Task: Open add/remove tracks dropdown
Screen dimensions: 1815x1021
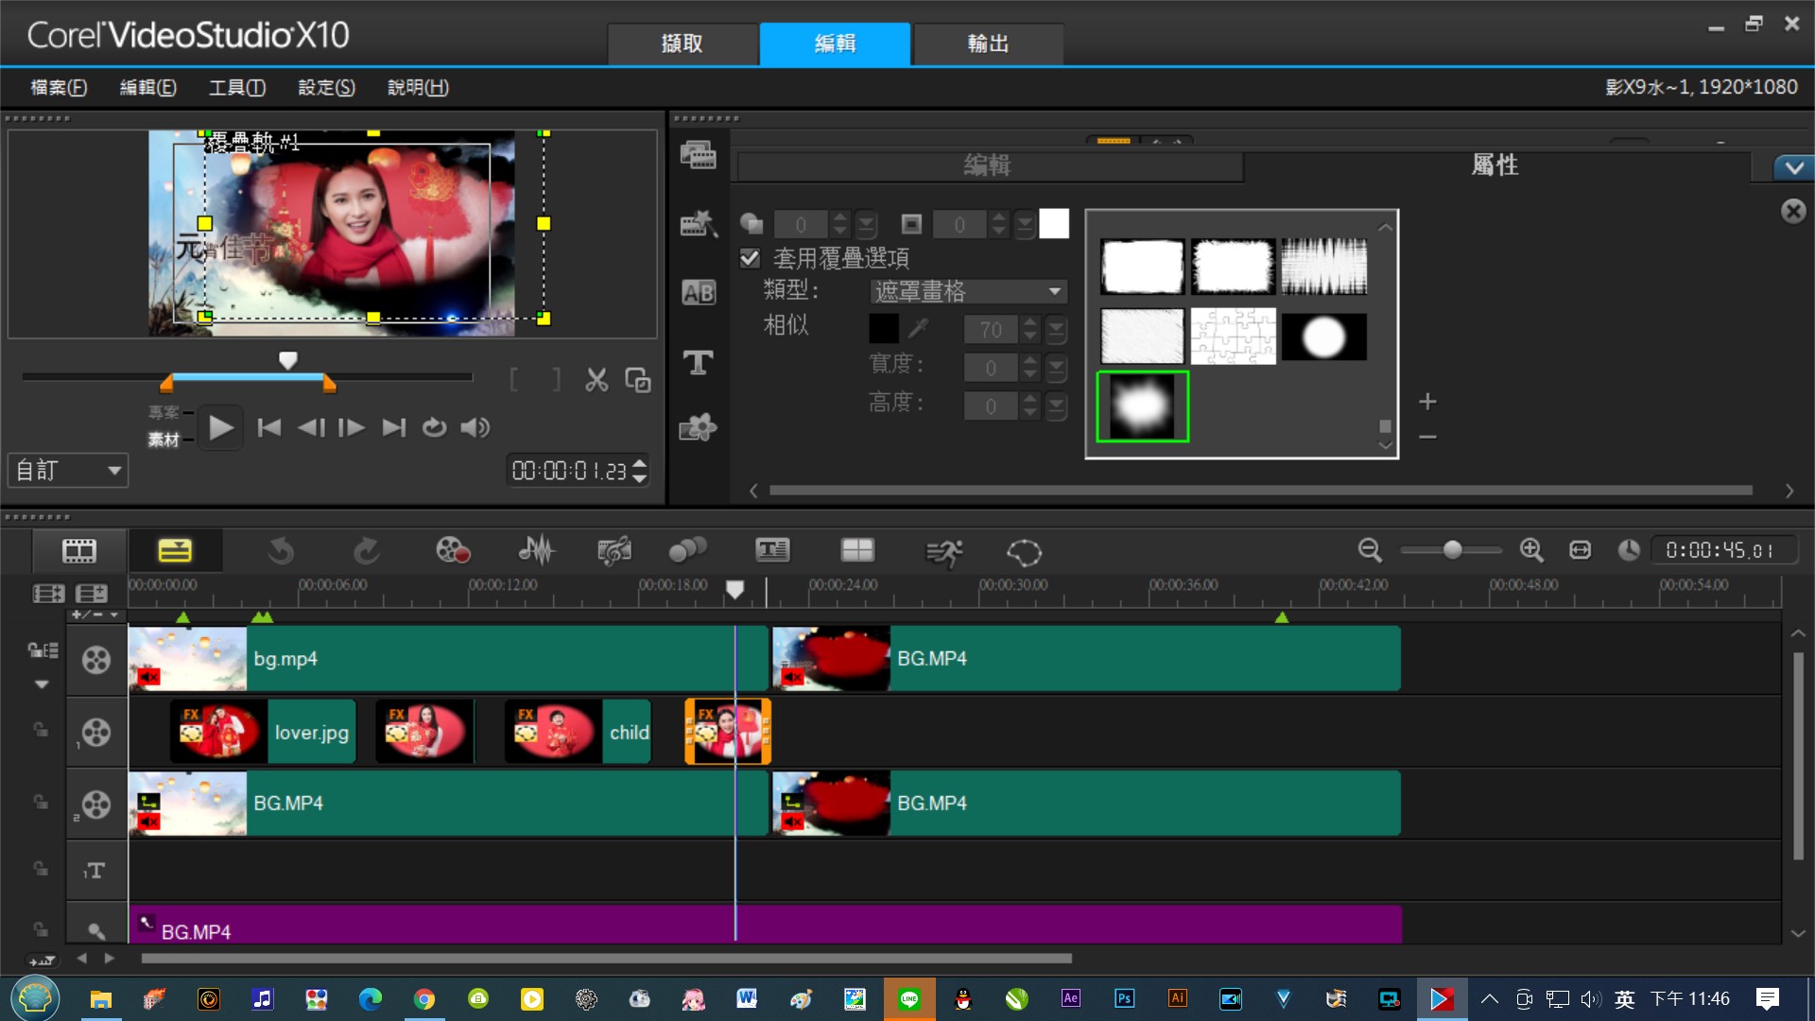Action: coord(95,614)
